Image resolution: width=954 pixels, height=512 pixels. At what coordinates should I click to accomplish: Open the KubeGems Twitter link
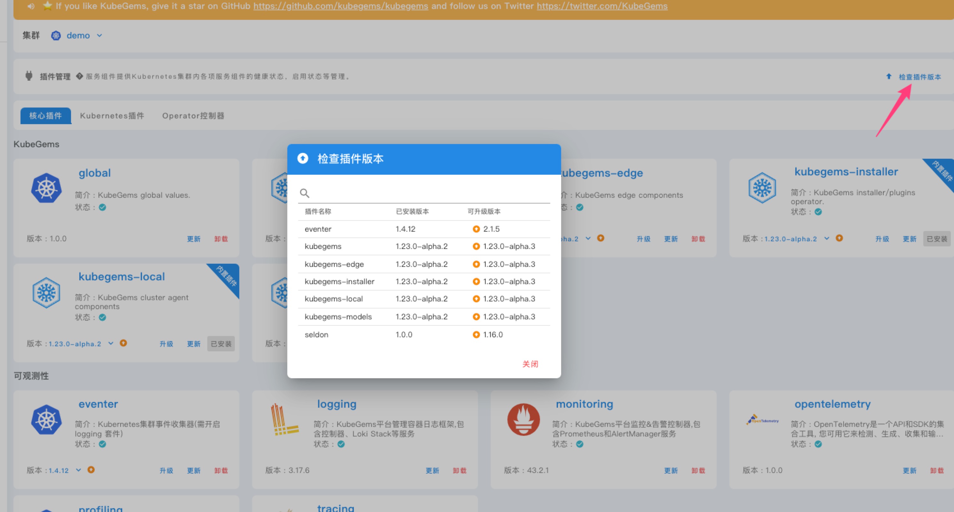coord(602,6)
